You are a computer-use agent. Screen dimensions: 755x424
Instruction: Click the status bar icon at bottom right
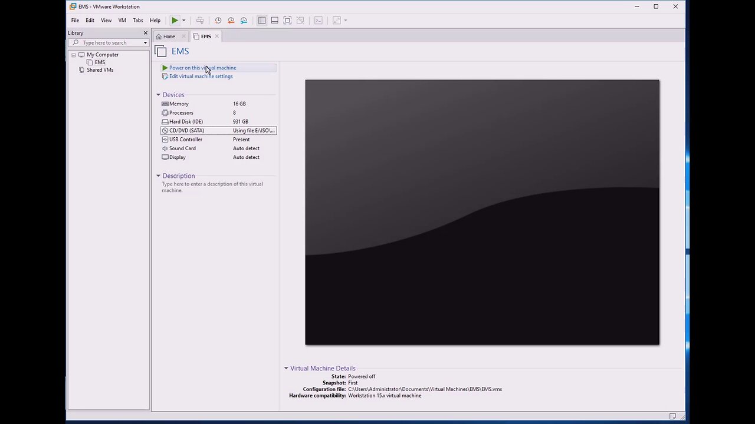672,416
